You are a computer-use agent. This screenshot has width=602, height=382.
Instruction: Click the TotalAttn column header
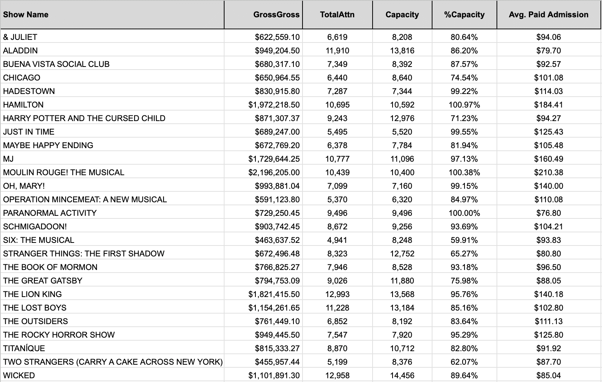tap(338, 15)
